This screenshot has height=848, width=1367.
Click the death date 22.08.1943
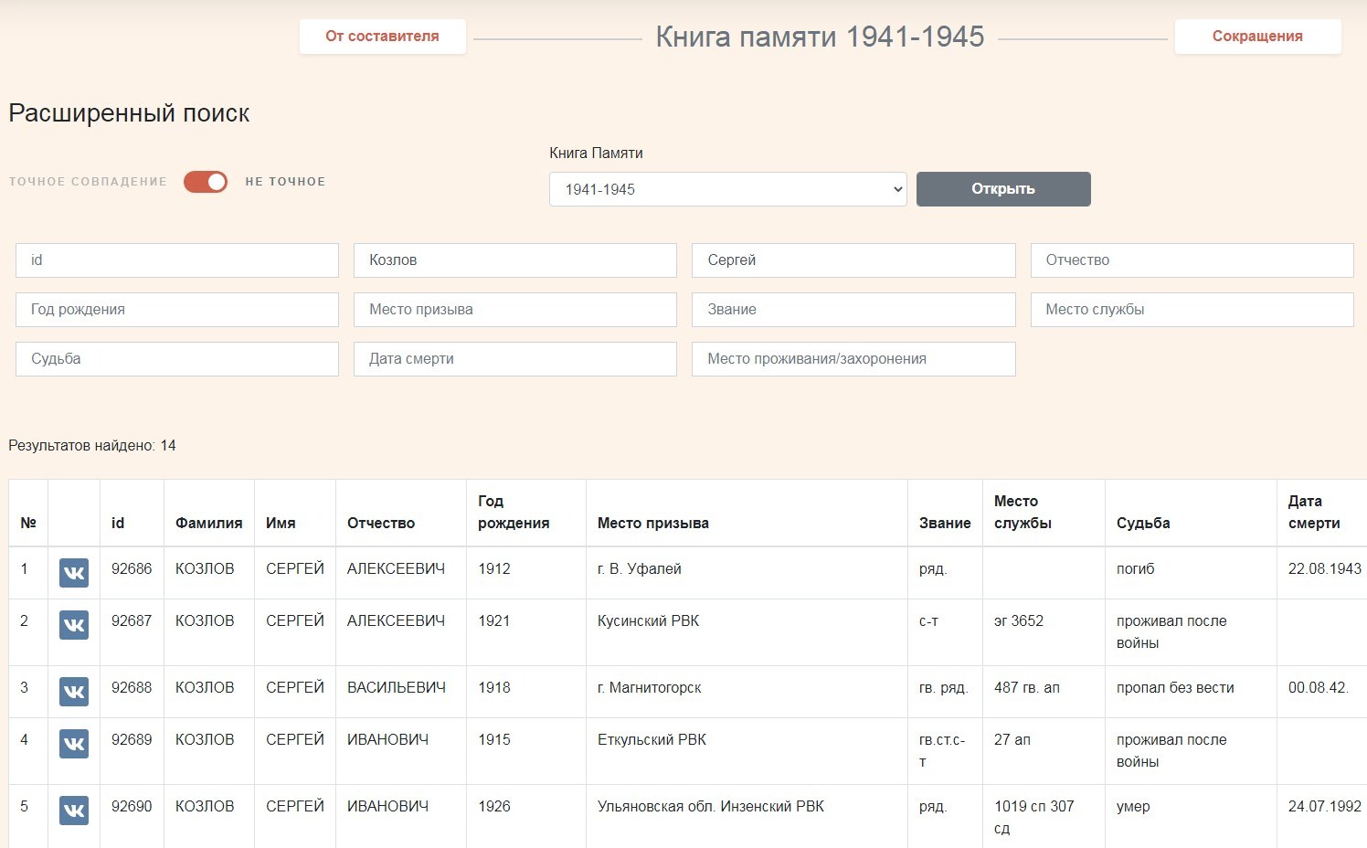click(x=1325, y=568)
